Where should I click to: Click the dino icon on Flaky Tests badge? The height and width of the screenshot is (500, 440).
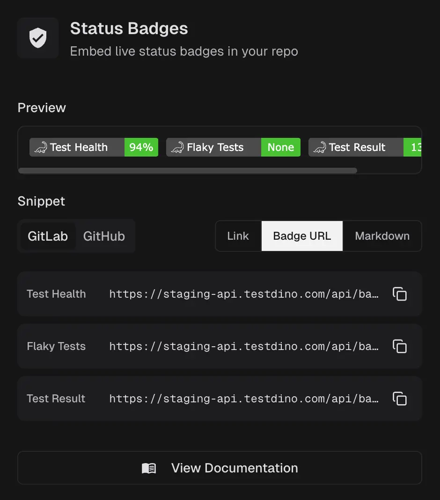pyautogui.click(x=178, y=147)
